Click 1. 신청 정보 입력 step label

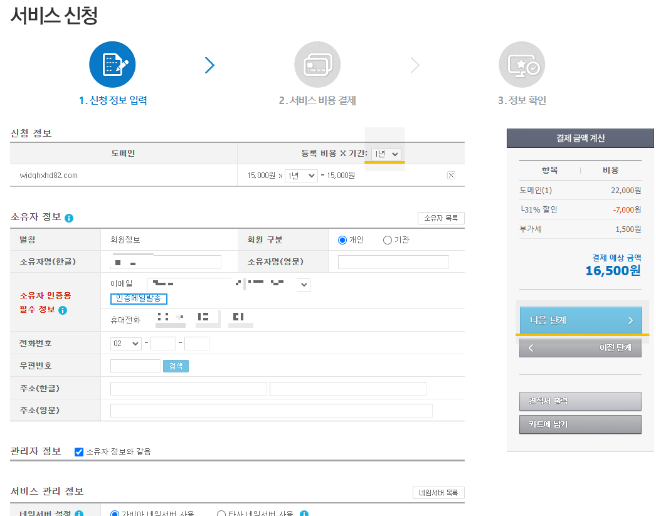coord(113,100)
